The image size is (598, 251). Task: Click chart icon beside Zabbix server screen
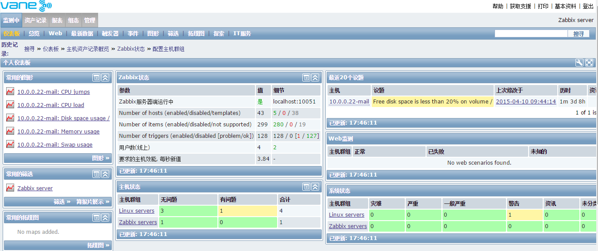click(10, 188)
